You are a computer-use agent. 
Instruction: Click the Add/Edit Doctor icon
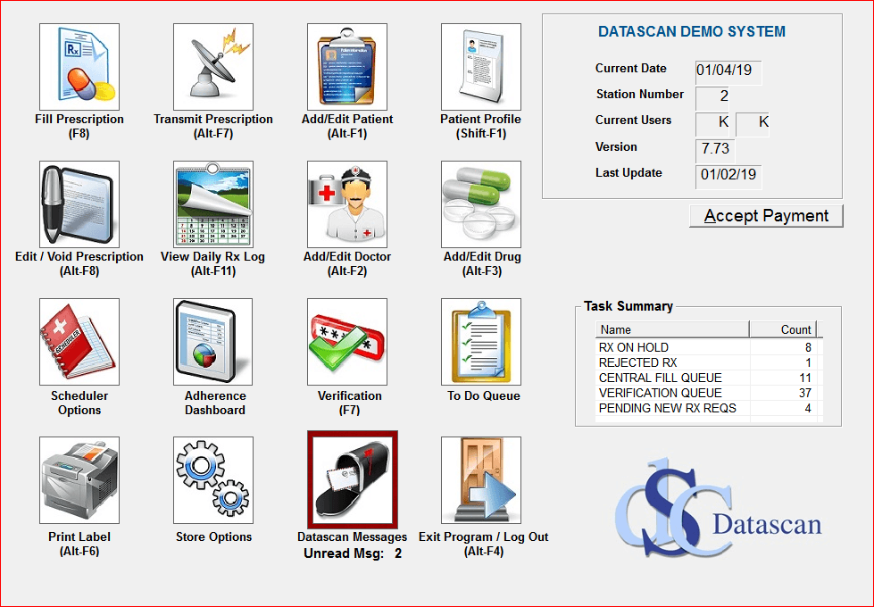(x=347, y=204)
